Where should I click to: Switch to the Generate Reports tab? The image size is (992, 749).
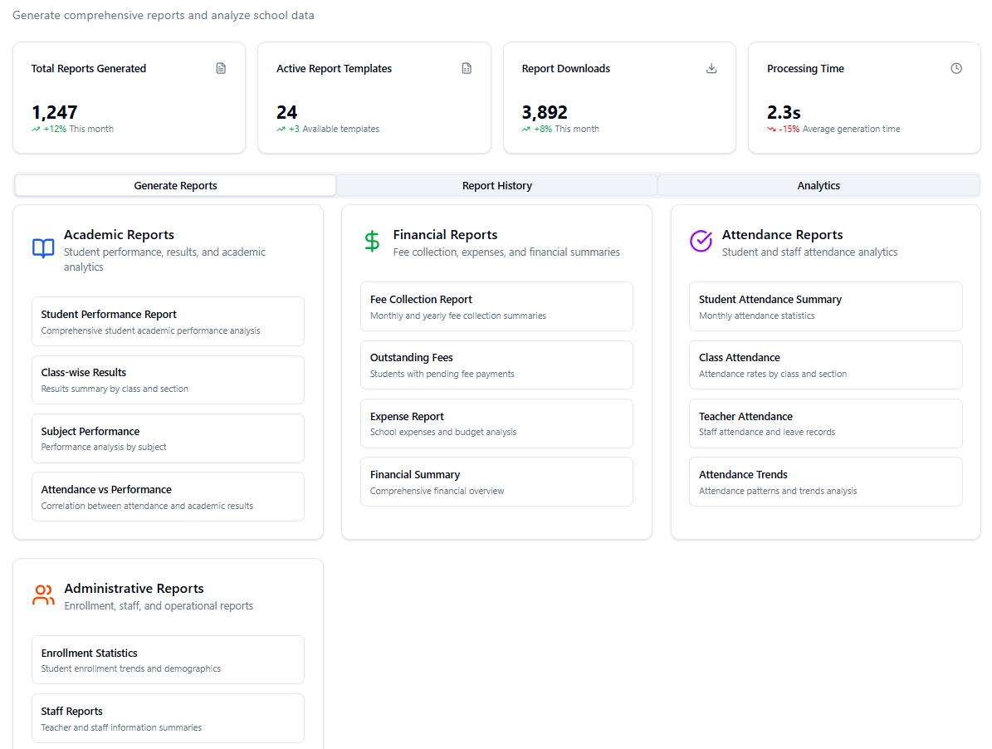click(175, 185)
